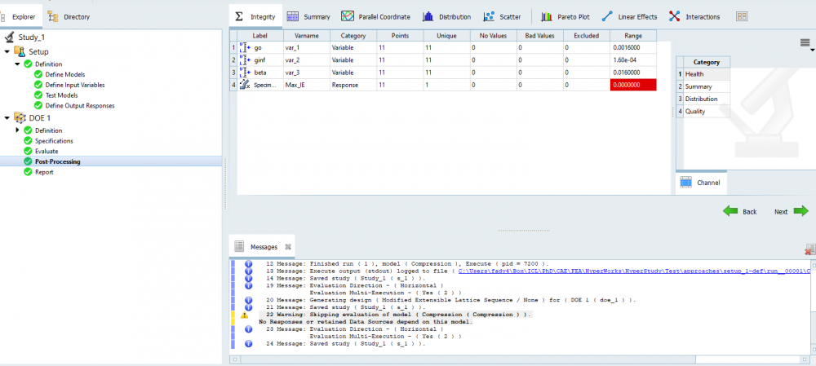Click the warning icon for message 22
This screenshot has height=366, width=816.
(245, 315)
